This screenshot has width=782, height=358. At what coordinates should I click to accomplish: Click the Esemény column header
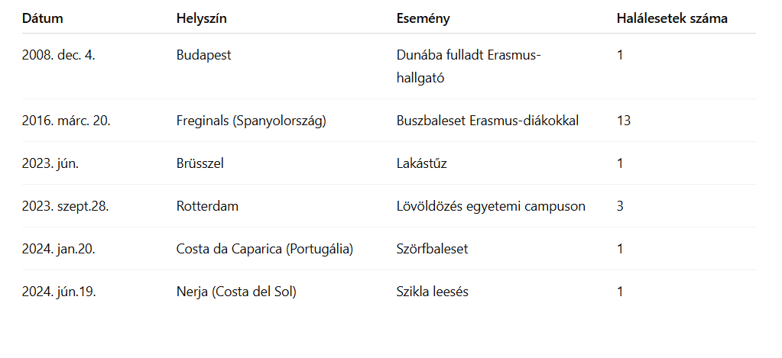click(x=423, y=18)
